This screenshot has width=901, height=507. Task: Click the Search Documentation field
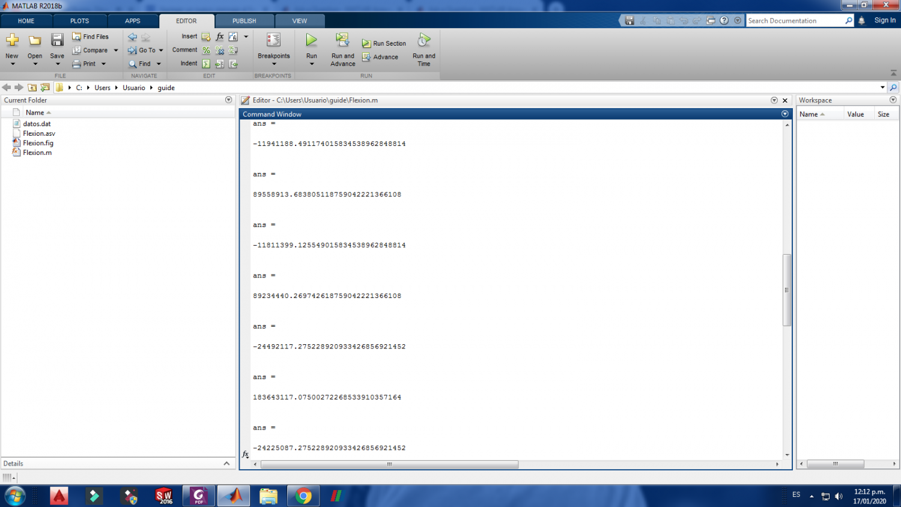tap(795, 20)
